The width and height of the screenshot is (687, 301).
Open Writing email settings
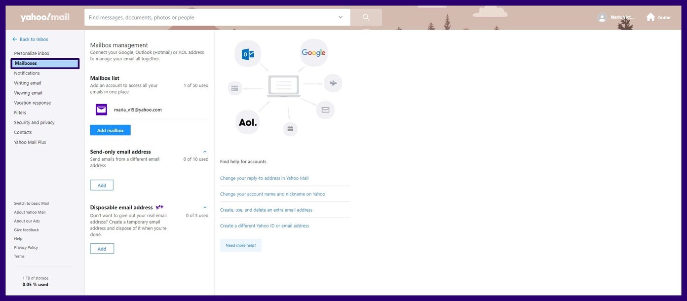point(28,83)
